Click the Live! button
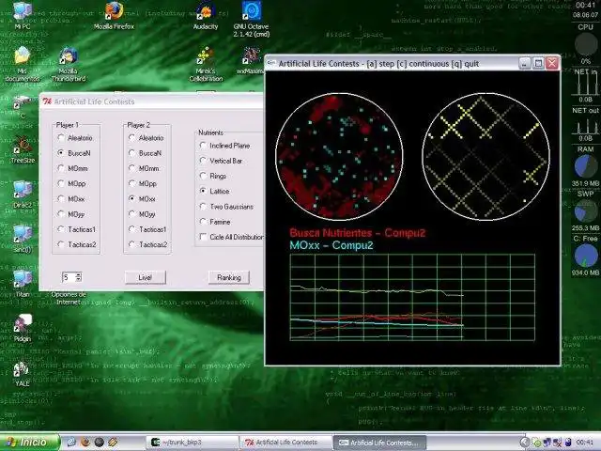601x451 pixels. [145, 277]
